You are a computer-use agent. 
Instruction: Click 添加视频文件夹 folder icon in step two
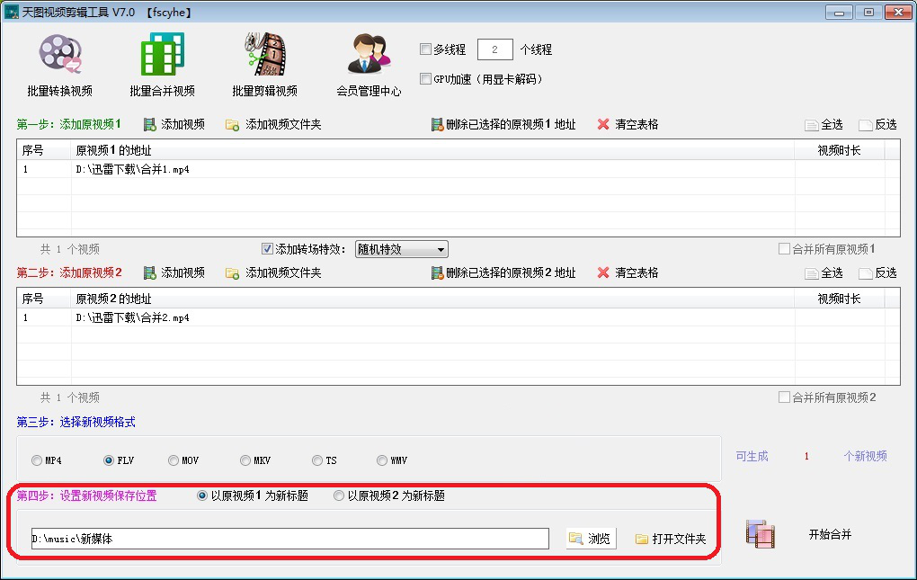232,273
